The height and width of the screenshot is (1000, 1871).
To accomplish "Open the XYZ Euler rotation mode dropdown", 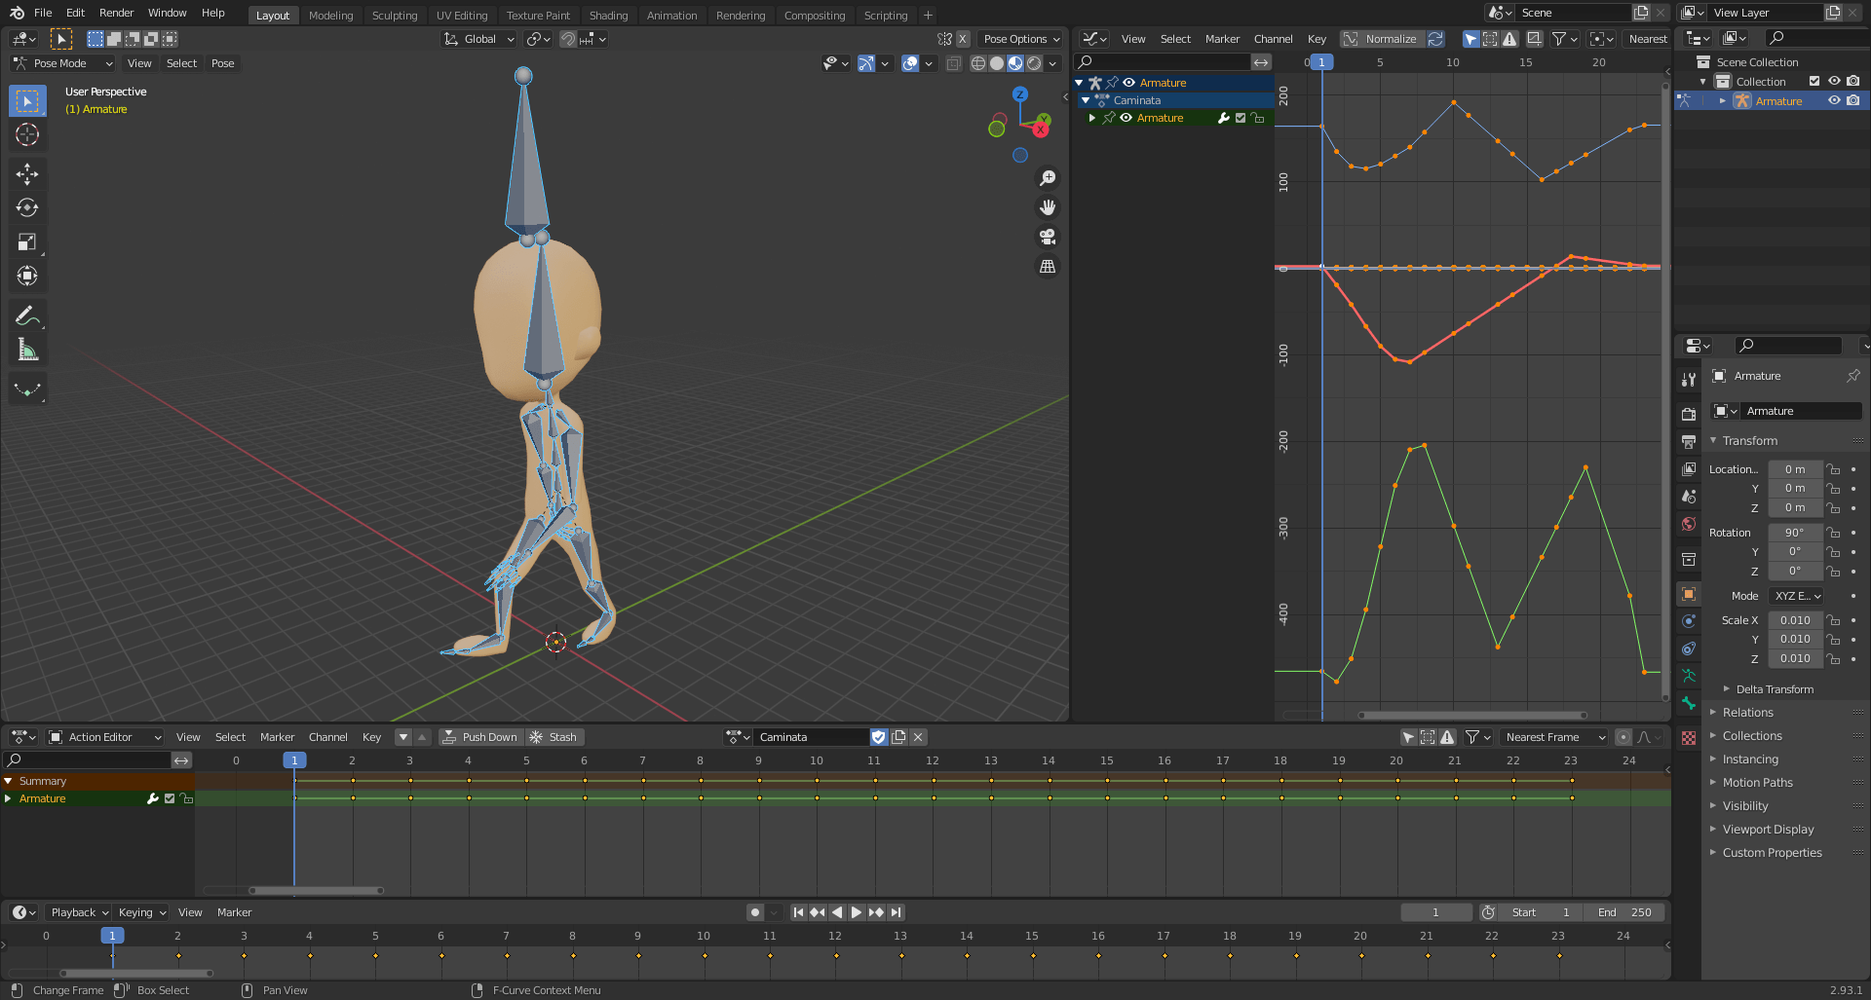I will tap(1797, 596).
